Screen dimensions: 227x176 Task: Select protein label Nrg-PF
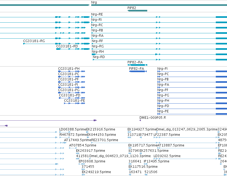tap(163, 90)
